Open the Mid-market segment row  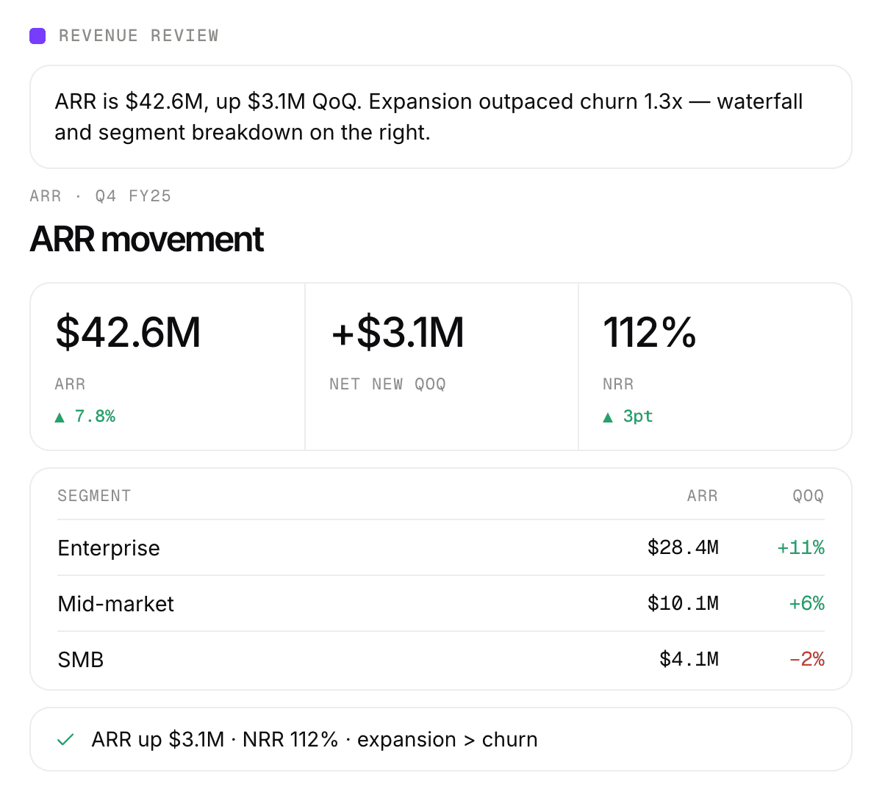coord(441,603)
